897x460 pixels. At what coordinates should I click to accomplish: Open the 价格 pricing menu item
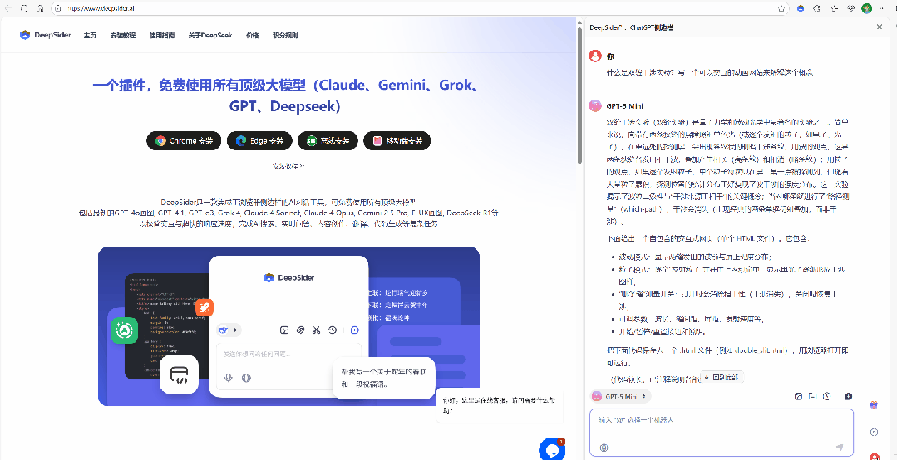click(253, 36)
